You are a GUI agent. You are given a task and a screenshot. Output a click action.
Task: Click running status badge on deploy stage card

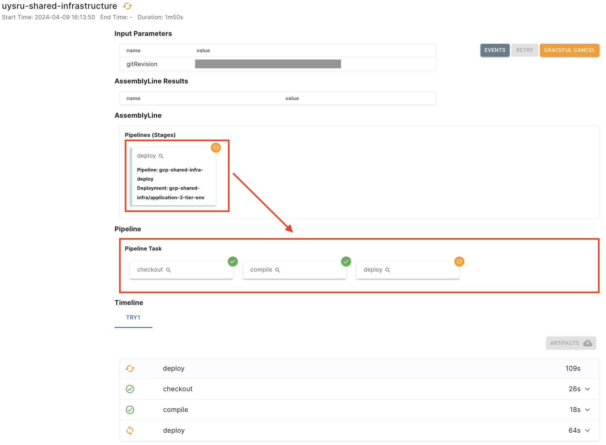click(216, 148)
